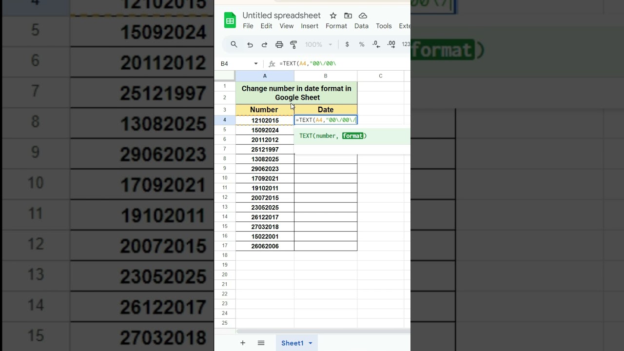The width and height of the screenshot is (624, 351).
Task: Select cell containing 27032018
Action: click(265, 227)
